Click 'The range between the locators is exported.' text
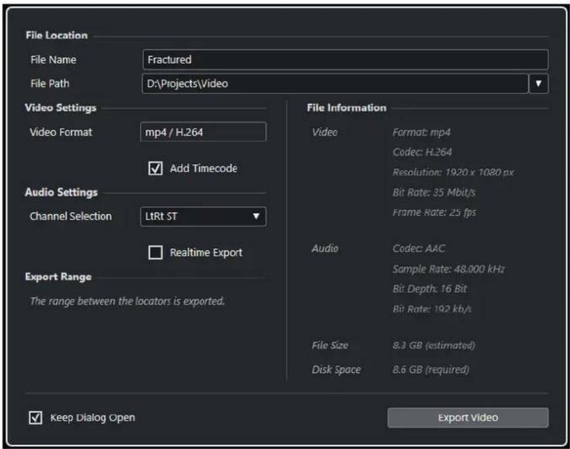The image size is (570, 449). [x=127, y=301]
